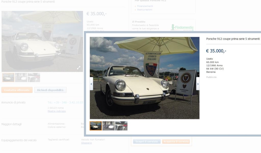This screenshot has width=261, height=153.
Task: Click the Veicolo non fumatori text
Action: 93,140
